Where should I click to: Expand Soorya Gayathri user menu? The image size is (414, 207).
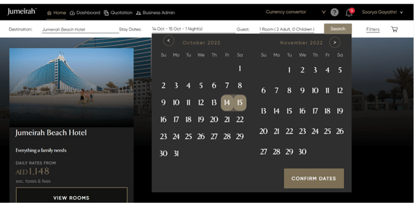[x=383, y=12]
